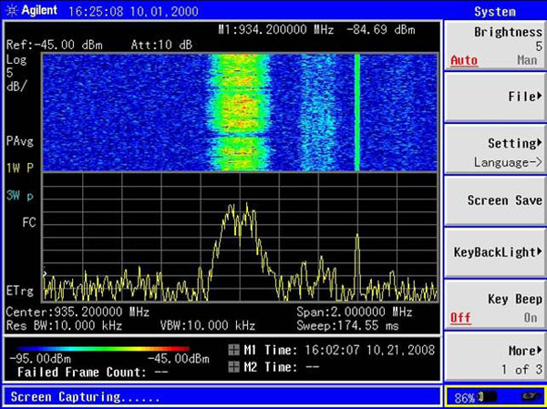Click the battery level icon

pyautogui.click(x=487, y=397)
